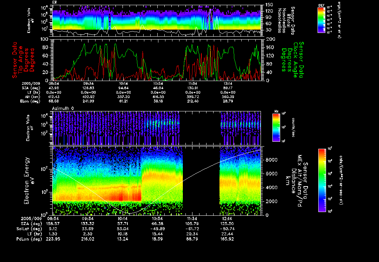Image resolution: width=379 pixels, height=262 pixels.
Task: Click the ELon value 212.40
Action: (192, 101)
